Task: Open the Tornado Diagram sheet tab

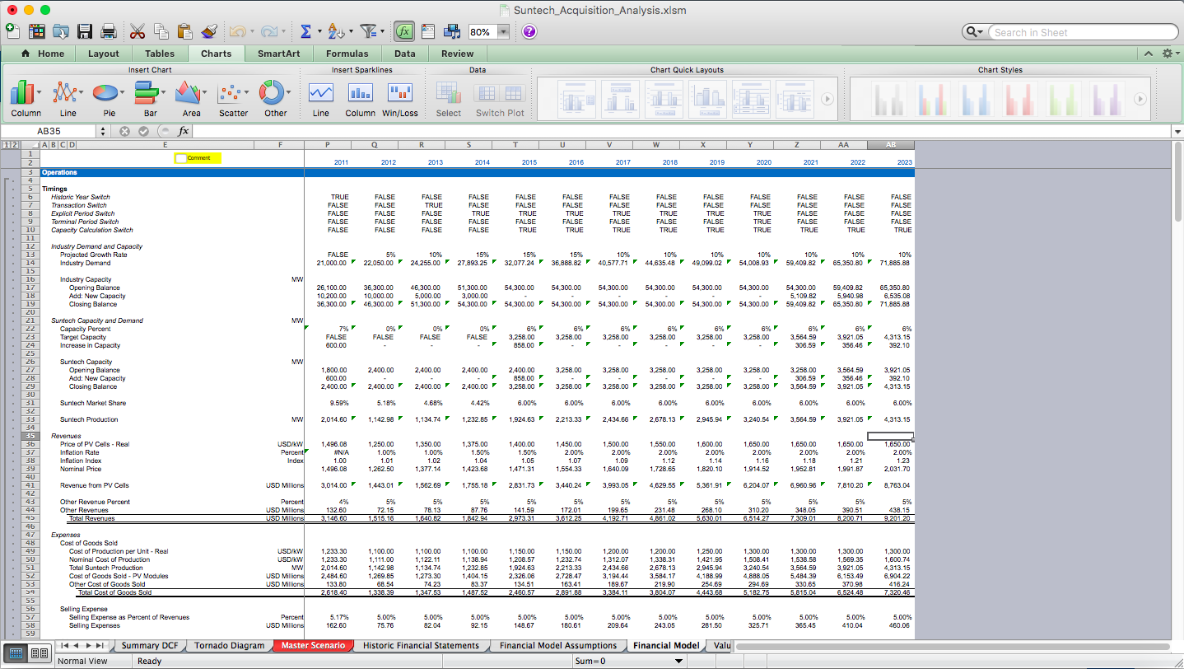Action: (230, 645)
